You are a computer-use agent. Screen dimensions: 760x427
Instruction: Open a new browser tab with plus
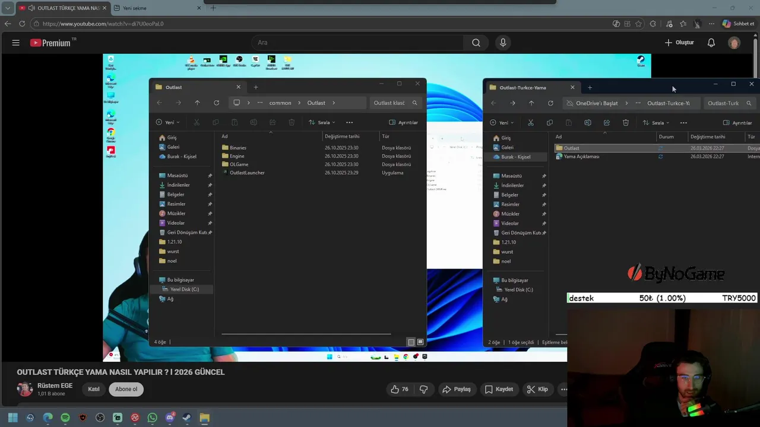tap(213, 8)
